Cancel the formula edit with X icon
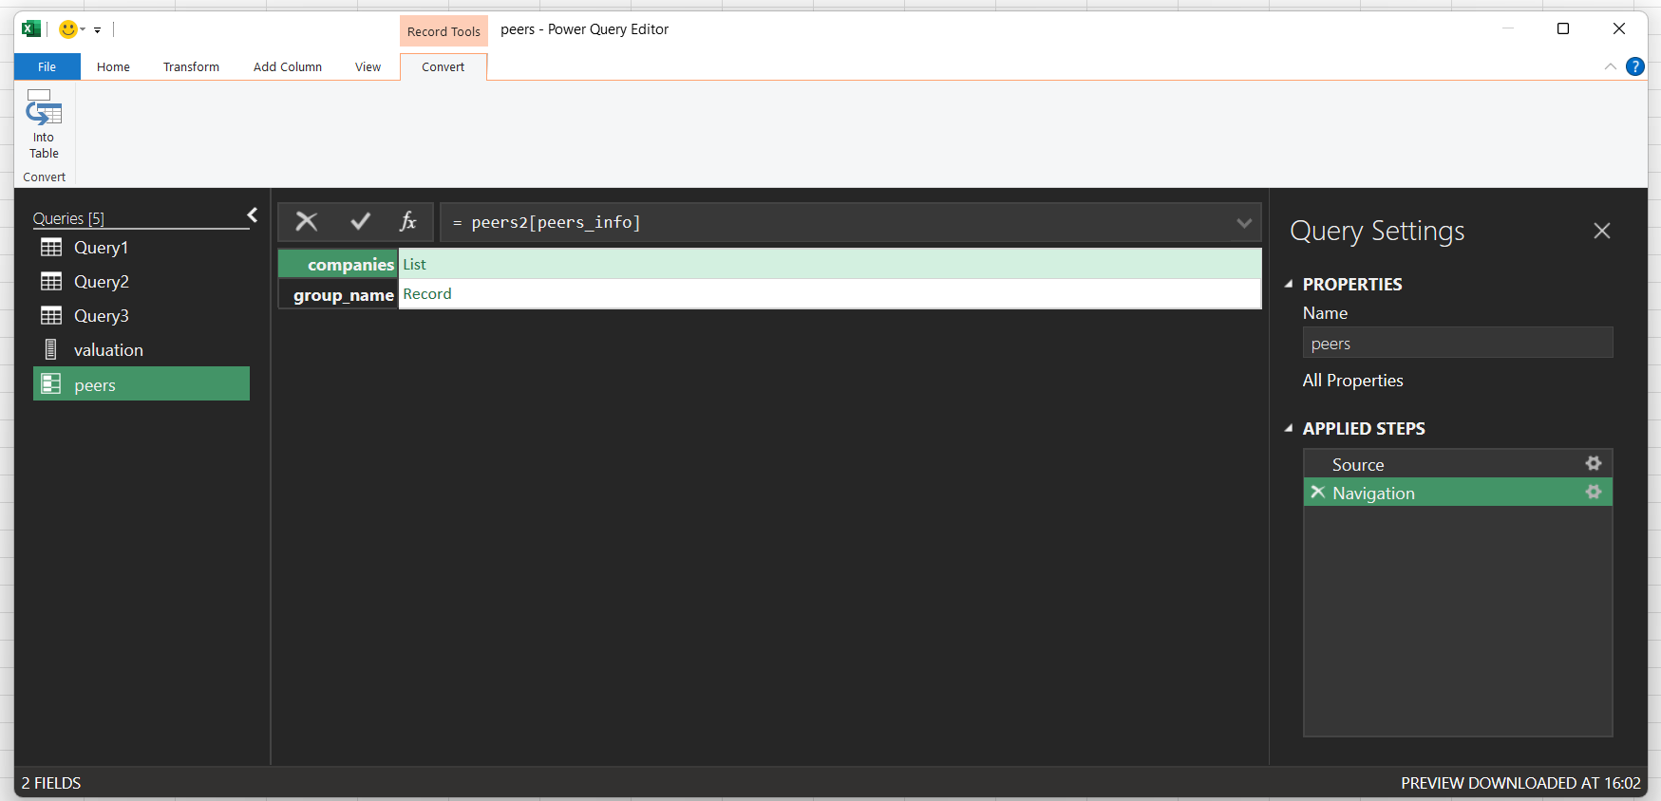The image size is (1661, 801). (307, 221)
